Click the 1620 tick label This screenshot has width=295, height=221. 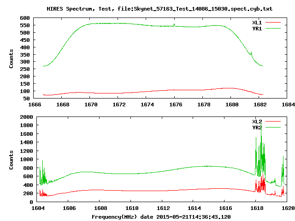click(288, 208)
